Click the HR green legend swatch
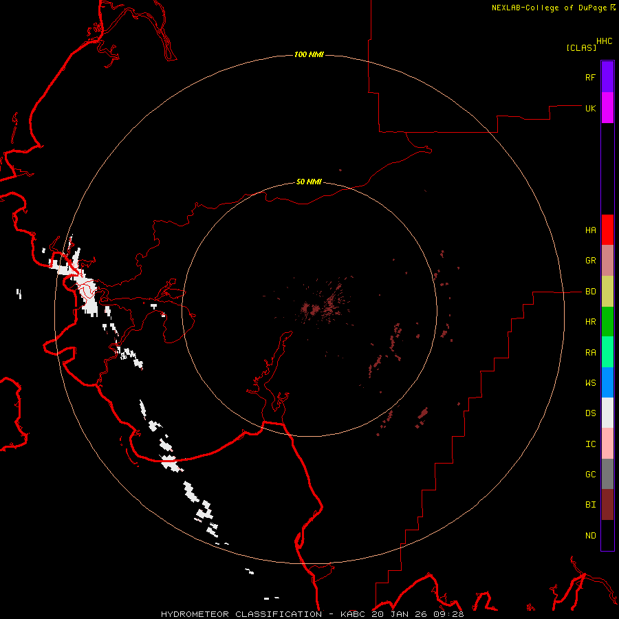 click(x=607, y=322)
